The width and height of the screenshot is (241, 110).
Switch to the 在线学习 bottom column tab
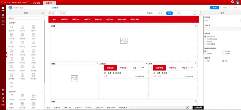(78, 108)
